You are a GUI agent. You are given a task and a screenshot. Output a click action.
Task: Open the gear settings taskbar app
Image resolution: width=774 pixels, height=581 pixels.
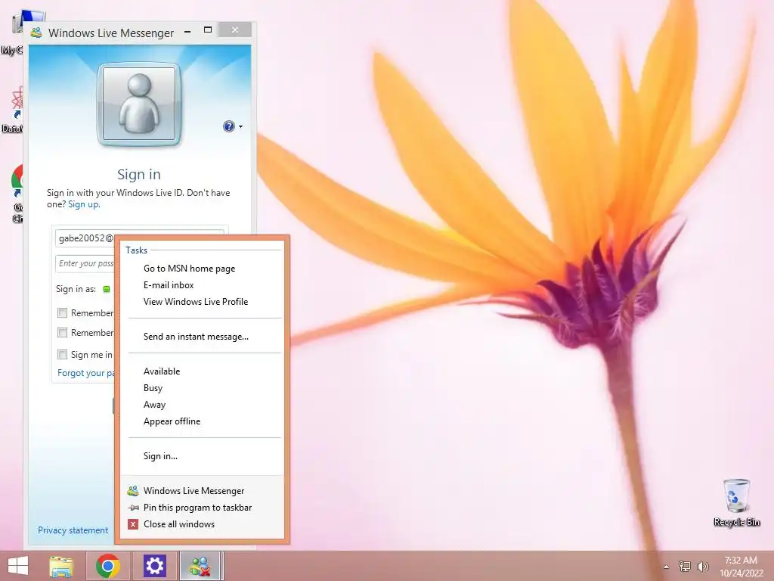154,566
